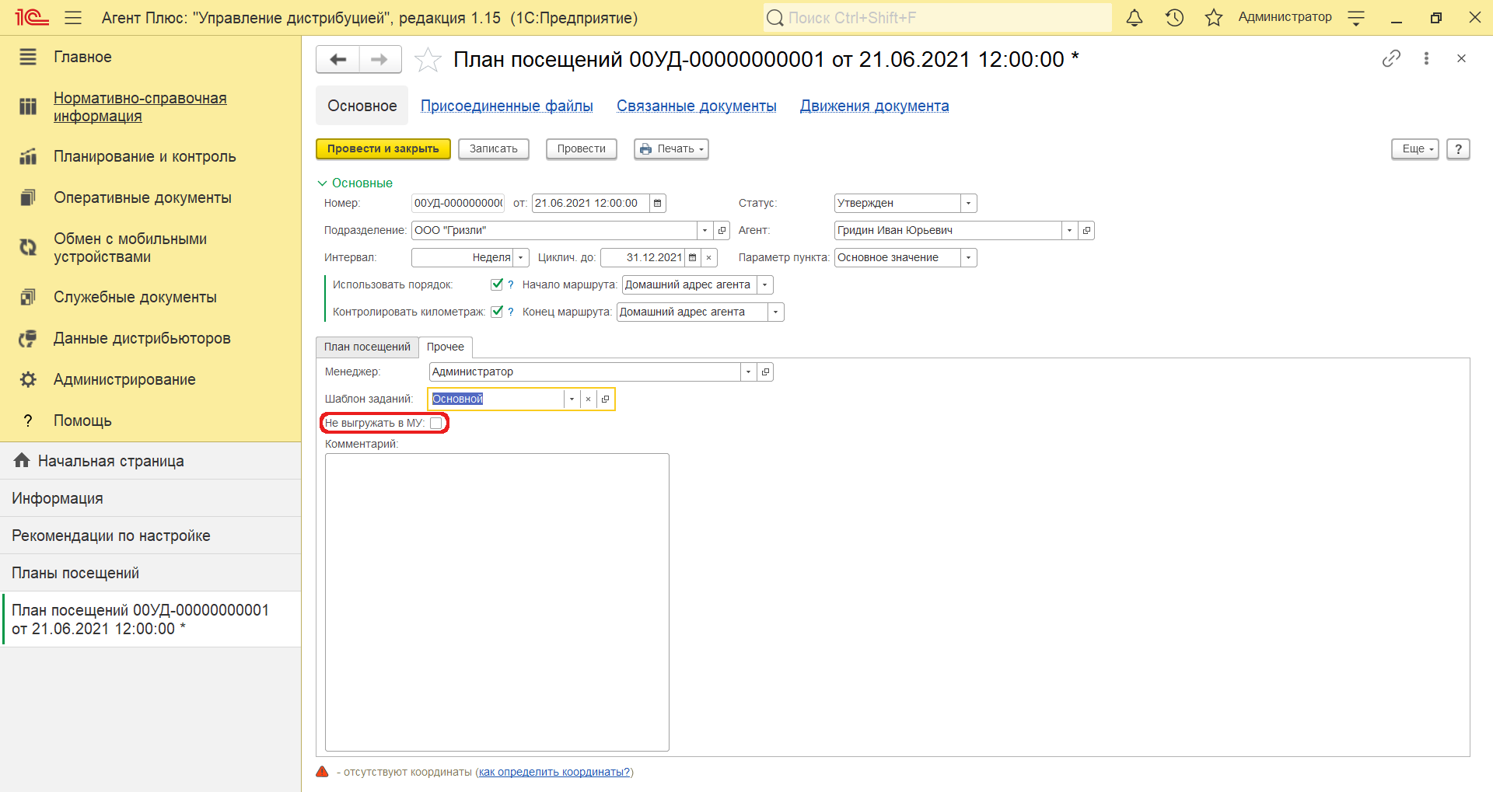Collapse the Основные section
The image size is (1493, 792).
tap(322, 183)
